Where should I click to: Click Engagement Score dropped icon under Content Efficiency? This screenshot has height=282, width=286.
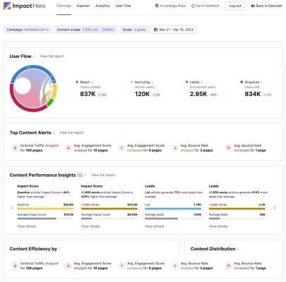[68, 266]
